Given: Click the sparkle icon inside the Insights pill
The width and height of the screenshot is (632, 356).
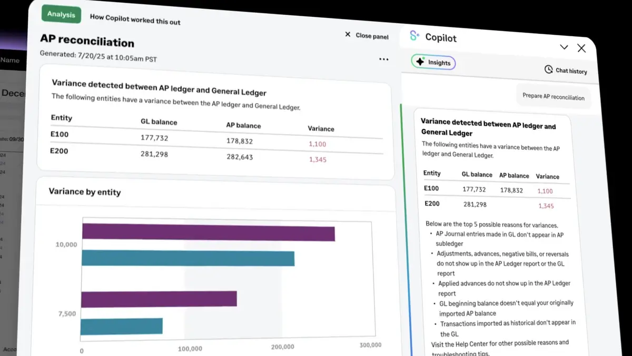Looking at the screenshot, I should (x=420, y=62).
